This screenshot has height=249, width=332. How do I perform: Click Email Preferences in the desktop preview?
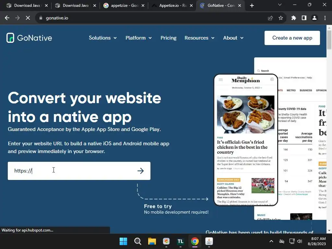pyautogui.click(x=294, y=78)
